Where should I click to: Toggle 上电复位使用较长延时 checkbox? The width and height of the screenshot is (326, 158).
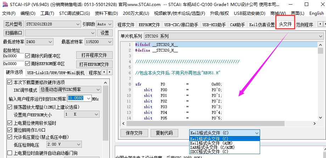(x=10, y=123)
